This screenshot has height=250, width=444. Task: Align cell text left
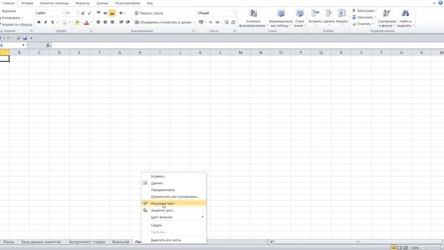click(x=99, y=22)
